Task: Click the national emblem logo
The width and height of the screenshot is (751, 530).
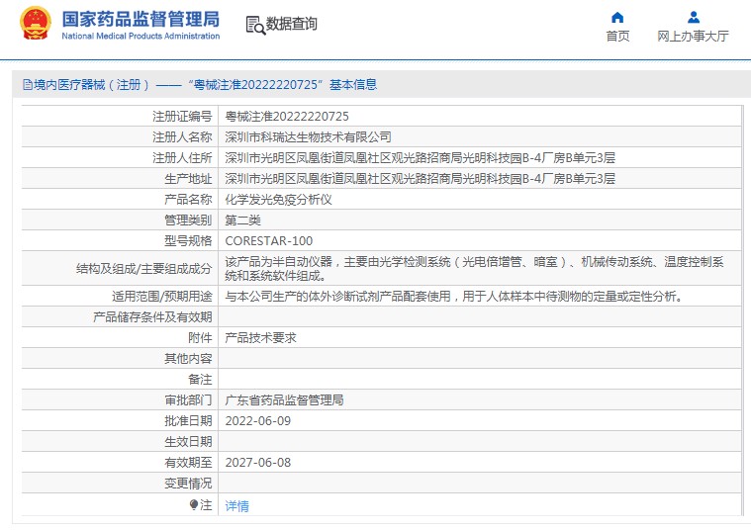Action: click(x=36, y=23)
